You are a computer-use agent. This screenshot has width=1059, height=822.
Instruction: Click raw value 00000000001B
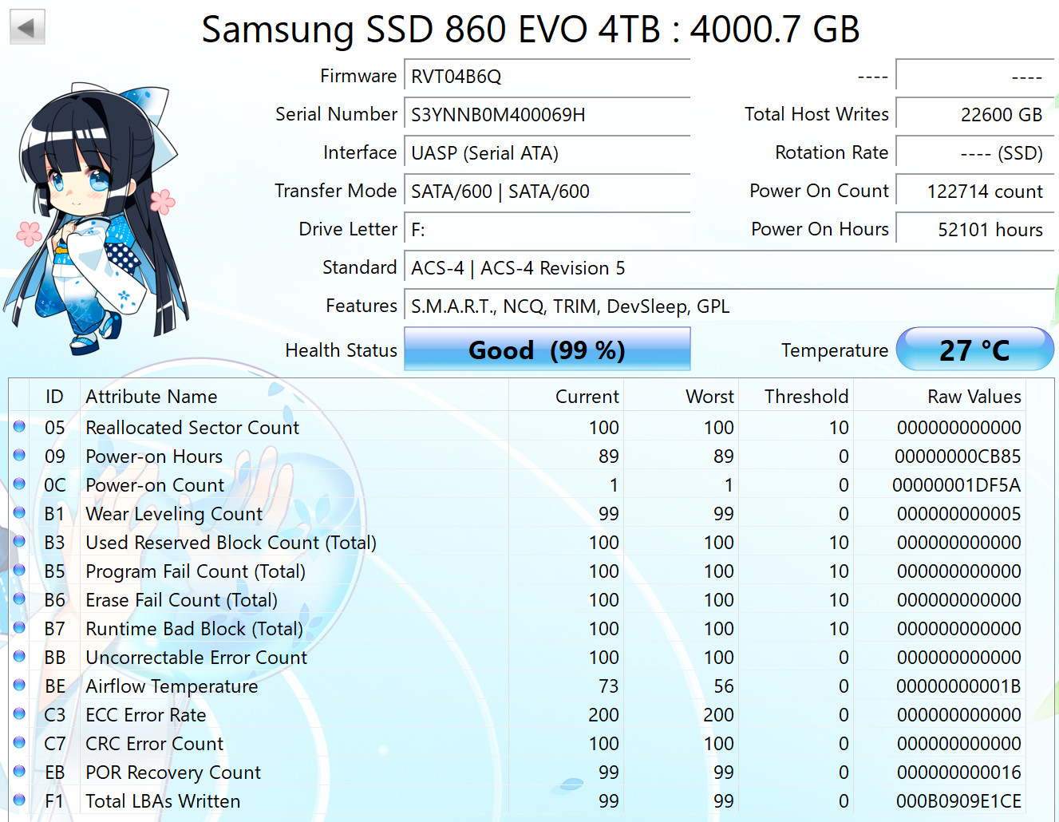point(958,686)
